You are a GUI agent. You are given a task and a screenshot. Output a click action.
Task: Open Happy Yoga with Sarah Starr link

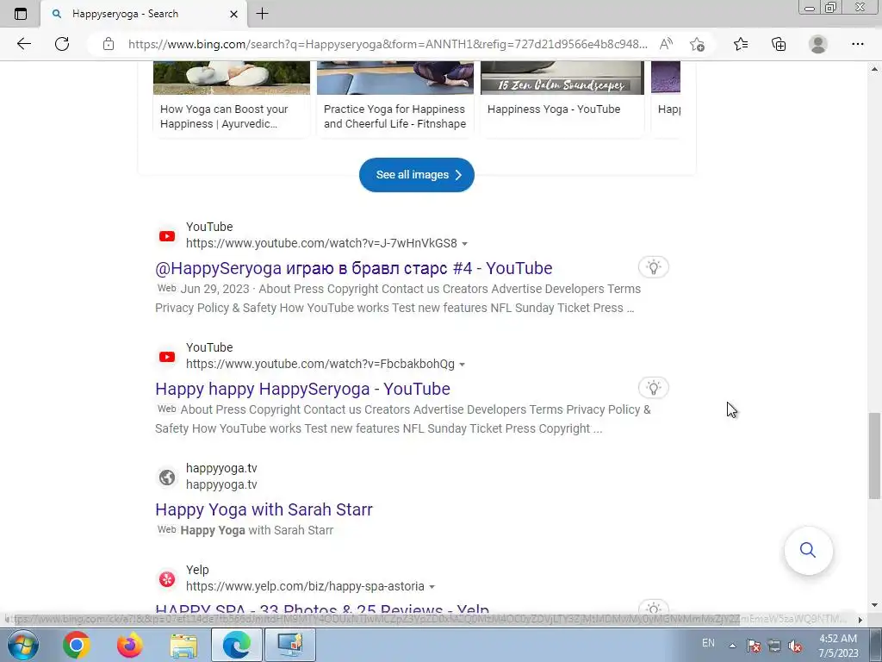click(264, 509)
